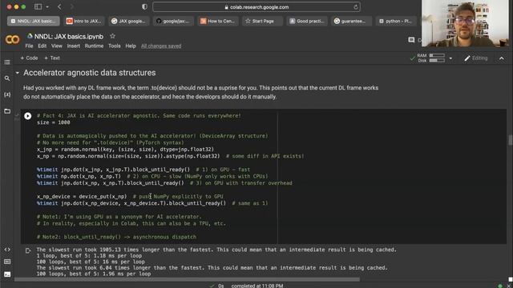Switch to the How to Cen tab
The image size is (513, 288).
218,21
